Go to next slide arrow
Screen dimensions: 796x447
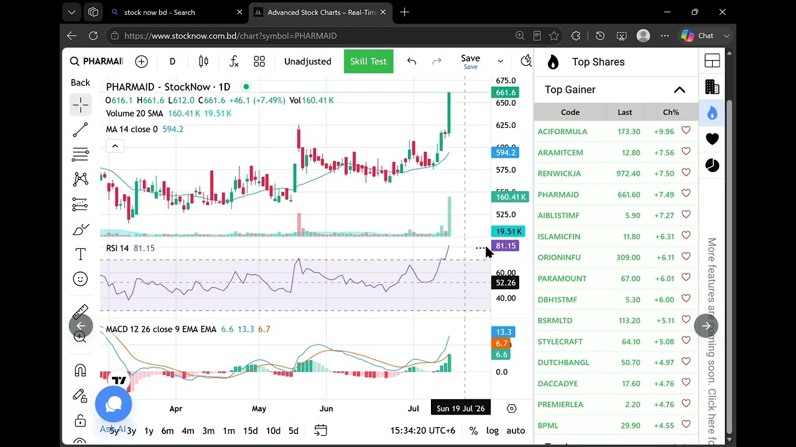[706, 326]
